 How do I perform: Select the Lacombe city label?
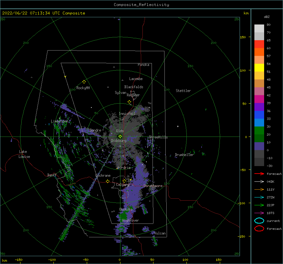point(136,79)
